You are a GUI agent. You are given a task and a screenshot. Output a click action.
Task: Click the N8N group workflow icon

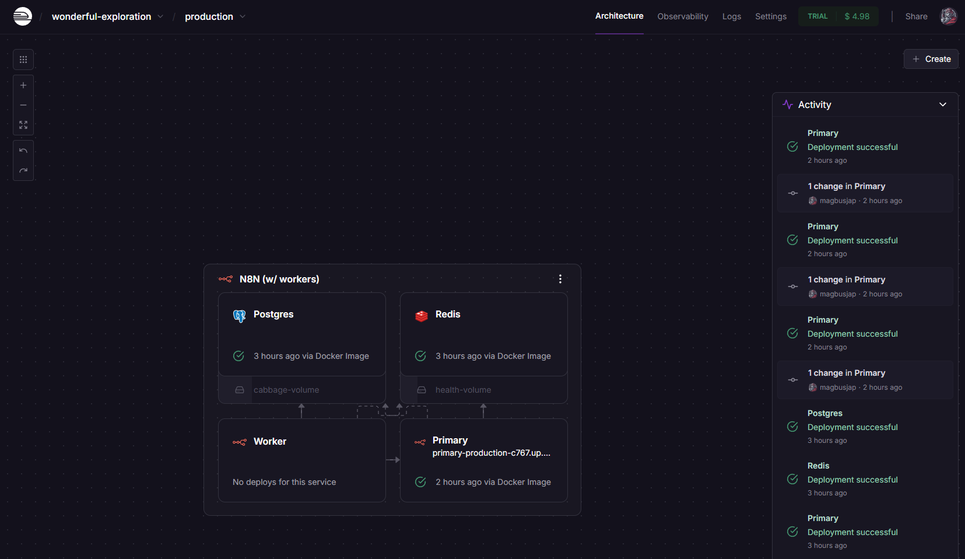click(226, 279)
